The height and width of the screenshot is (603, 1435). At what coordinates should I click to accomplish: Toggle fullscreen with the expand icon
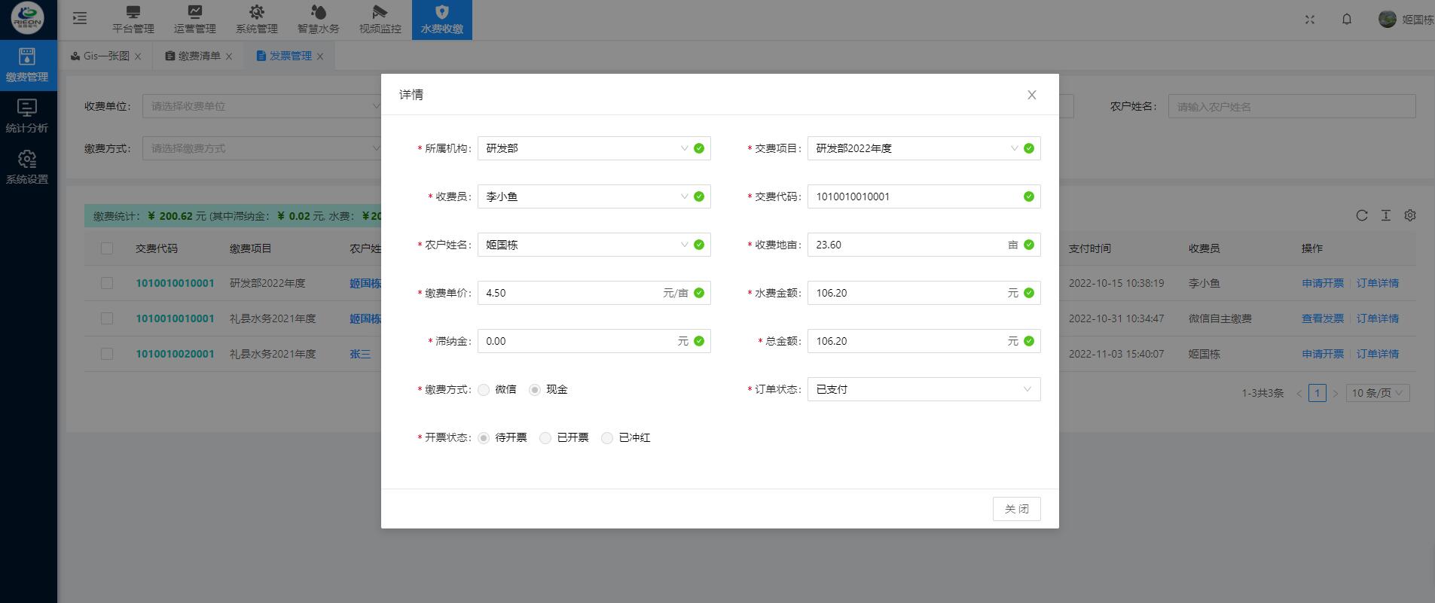coord(1310,20)
